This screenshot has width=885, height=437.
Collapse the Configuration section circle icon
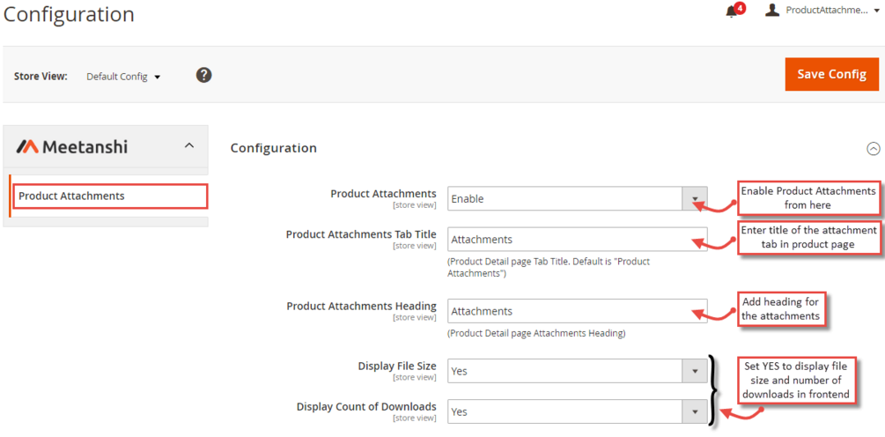pyautogui.click(x=873, y=149)
